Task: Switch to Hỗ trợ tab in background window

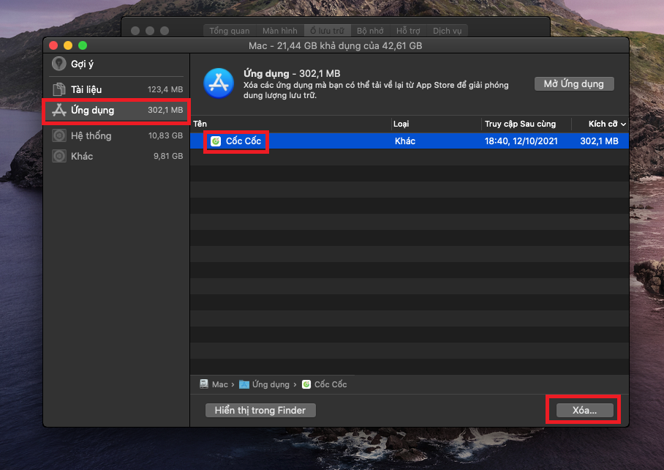Action: click(408, 31)
